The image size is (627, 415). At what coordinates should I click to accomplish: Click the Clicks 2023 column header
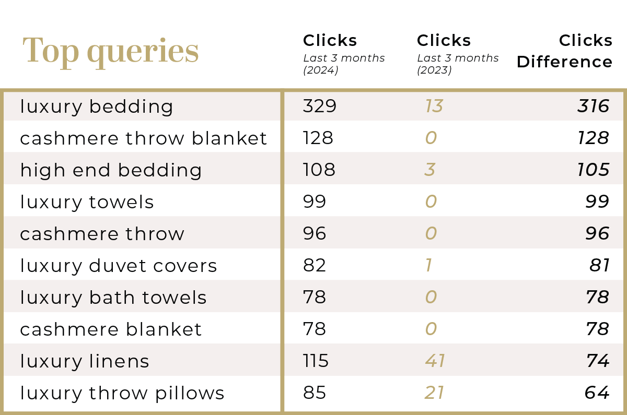click(444, 41)
